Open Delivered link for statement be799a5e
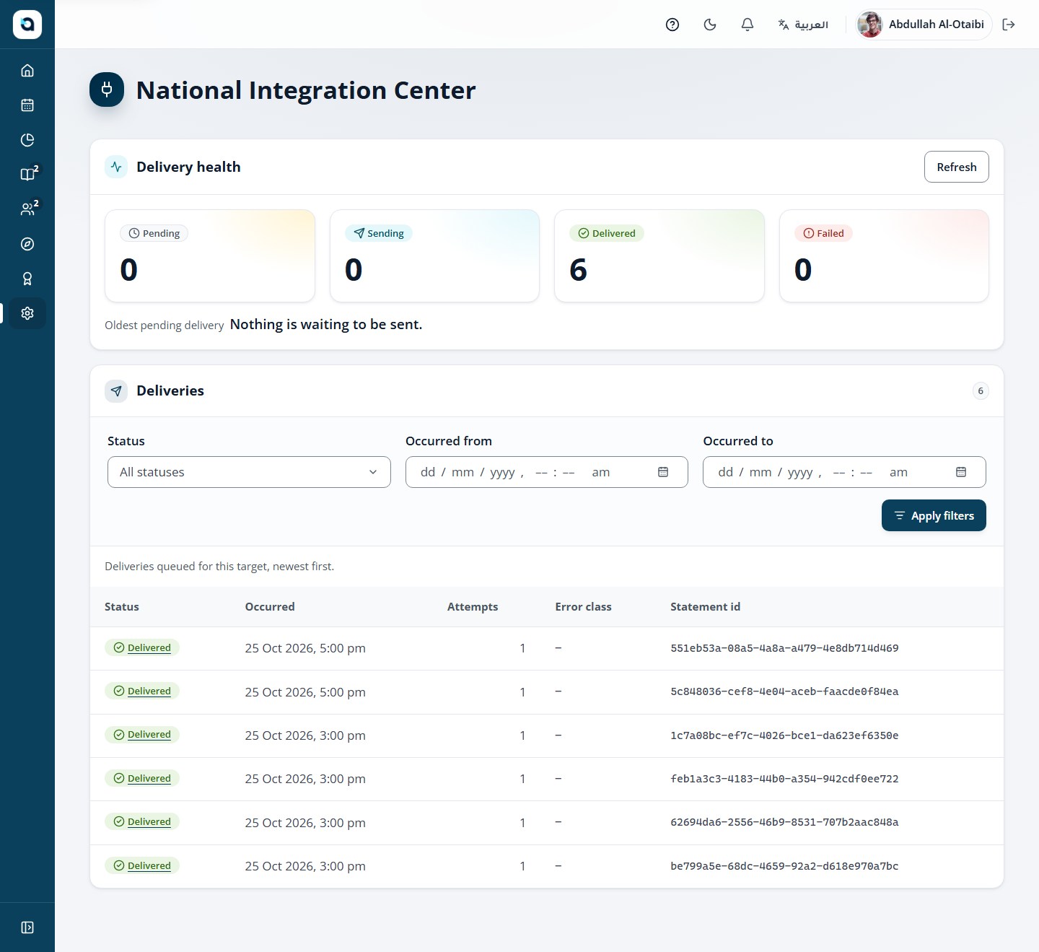Image resolution: width=1039 pixels, height=952 pixels. pos(149,866)
